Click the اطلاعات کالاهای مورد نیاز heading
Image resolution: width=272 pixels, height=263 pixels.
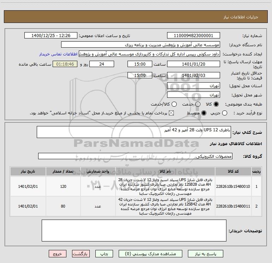[236, 144]
